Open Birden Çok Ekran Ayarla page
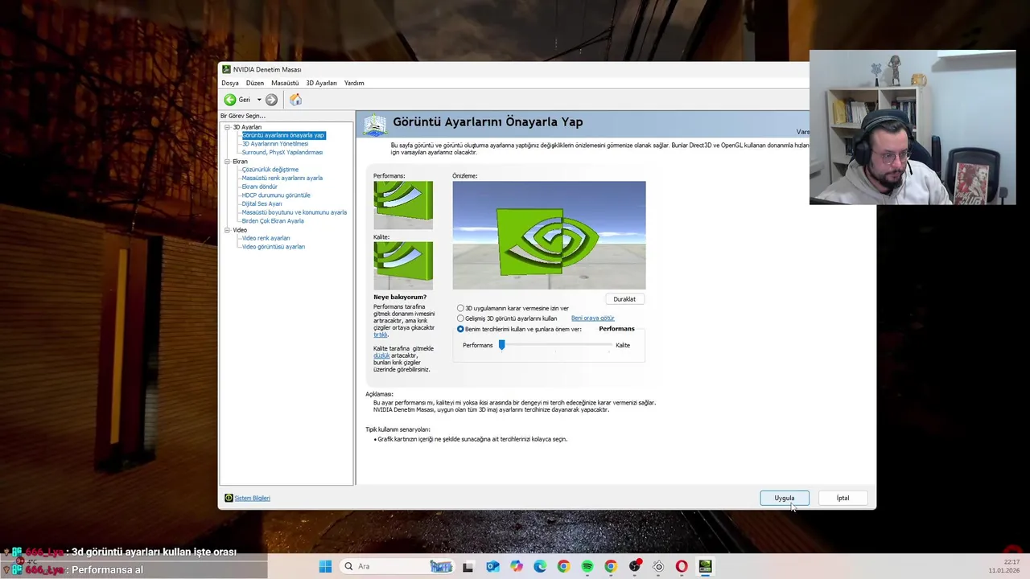Screen dimensions: 1030x579 (273, 221)
